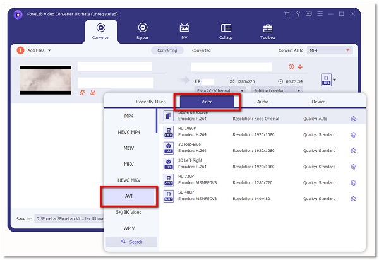
Task: Open settings gear for 3D Left-Right
Action: pos(353,167)
